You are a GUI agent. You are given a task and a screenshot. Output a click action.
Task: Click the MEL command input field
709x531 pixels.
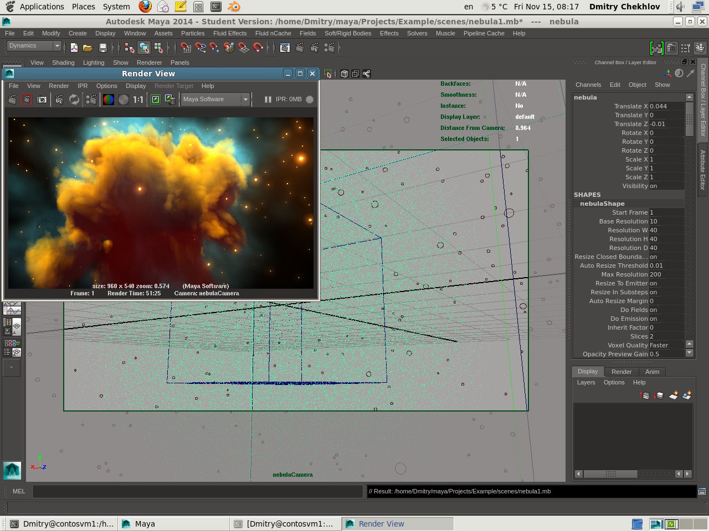point(198,491)
